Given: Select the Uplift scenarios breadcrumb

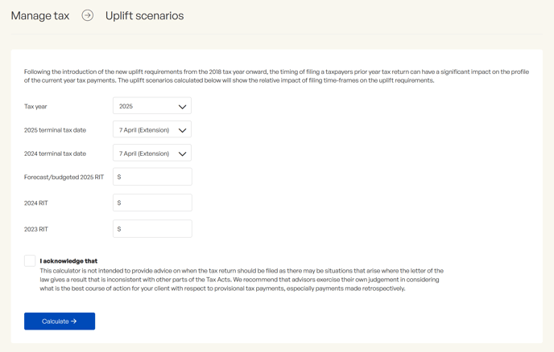Looking at the screenshot, I should (144, 16).
